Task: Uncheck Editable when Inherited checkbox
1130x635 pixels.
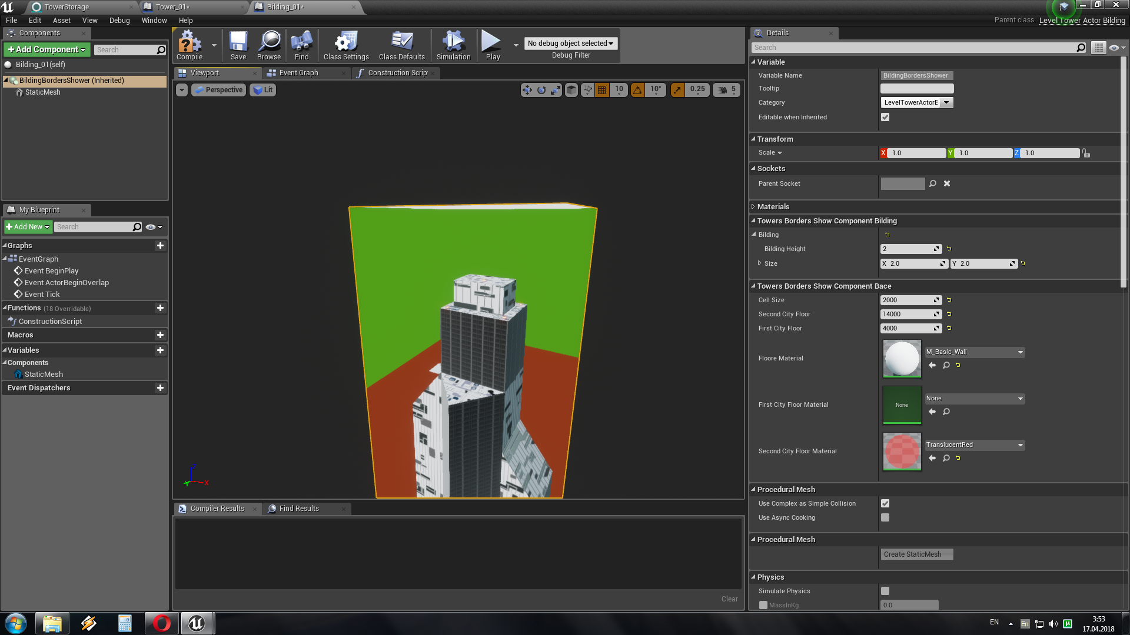Action: 885,117
